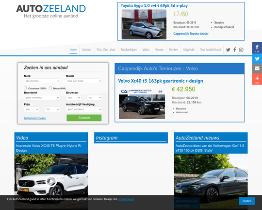This screenshot has width=262, height=210.
Task: Share by email with the side envelope button
Action: click(x=257, y=69)
